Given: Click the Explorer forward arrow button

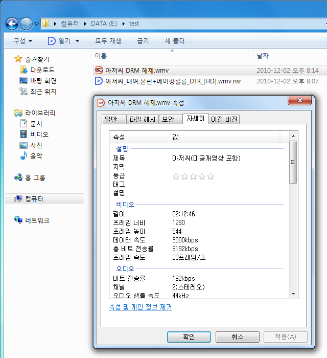Looking at the screenshot, I should tap(26, 24).
